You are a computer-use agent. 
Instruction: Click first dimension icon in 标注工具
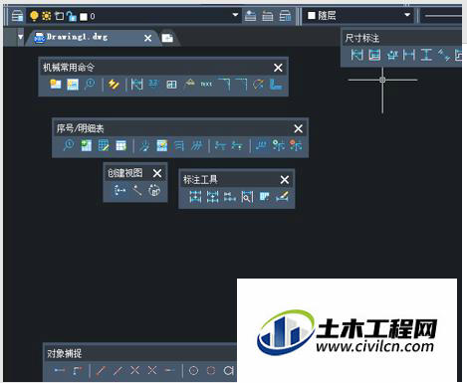pos(195,196)
